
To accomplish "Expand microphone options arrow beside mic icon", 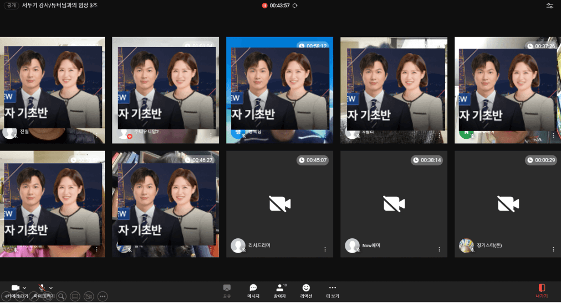I will click(51, 288).
